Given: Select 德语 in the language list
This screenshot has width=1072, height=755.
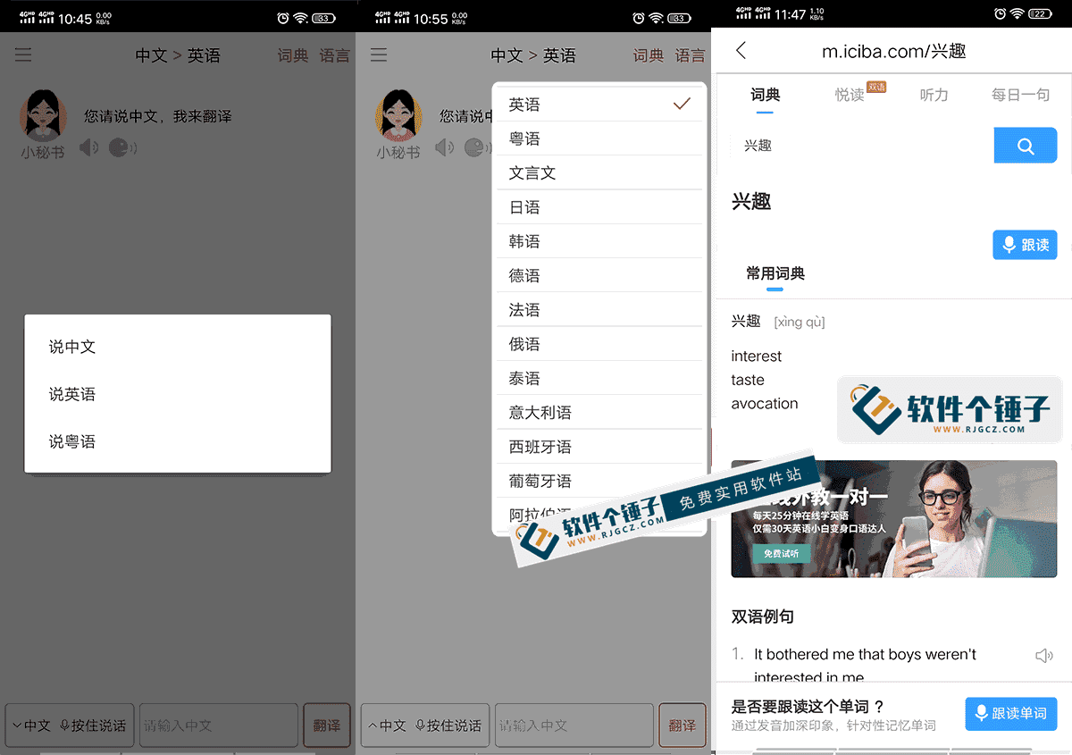Looking at the screenshot, I should pos(599,275).
